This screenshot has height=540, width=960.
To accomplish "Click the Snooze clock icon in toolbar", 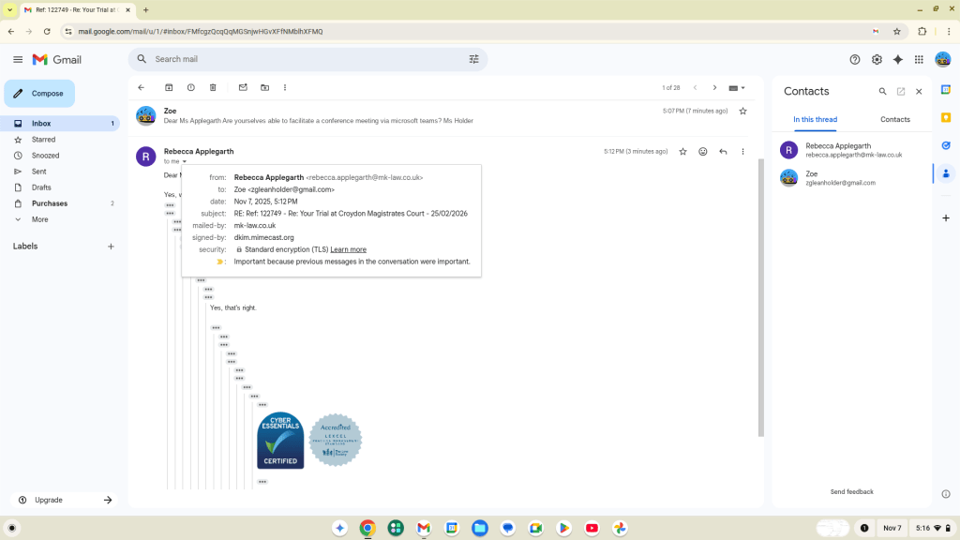I will click(191, 87).
